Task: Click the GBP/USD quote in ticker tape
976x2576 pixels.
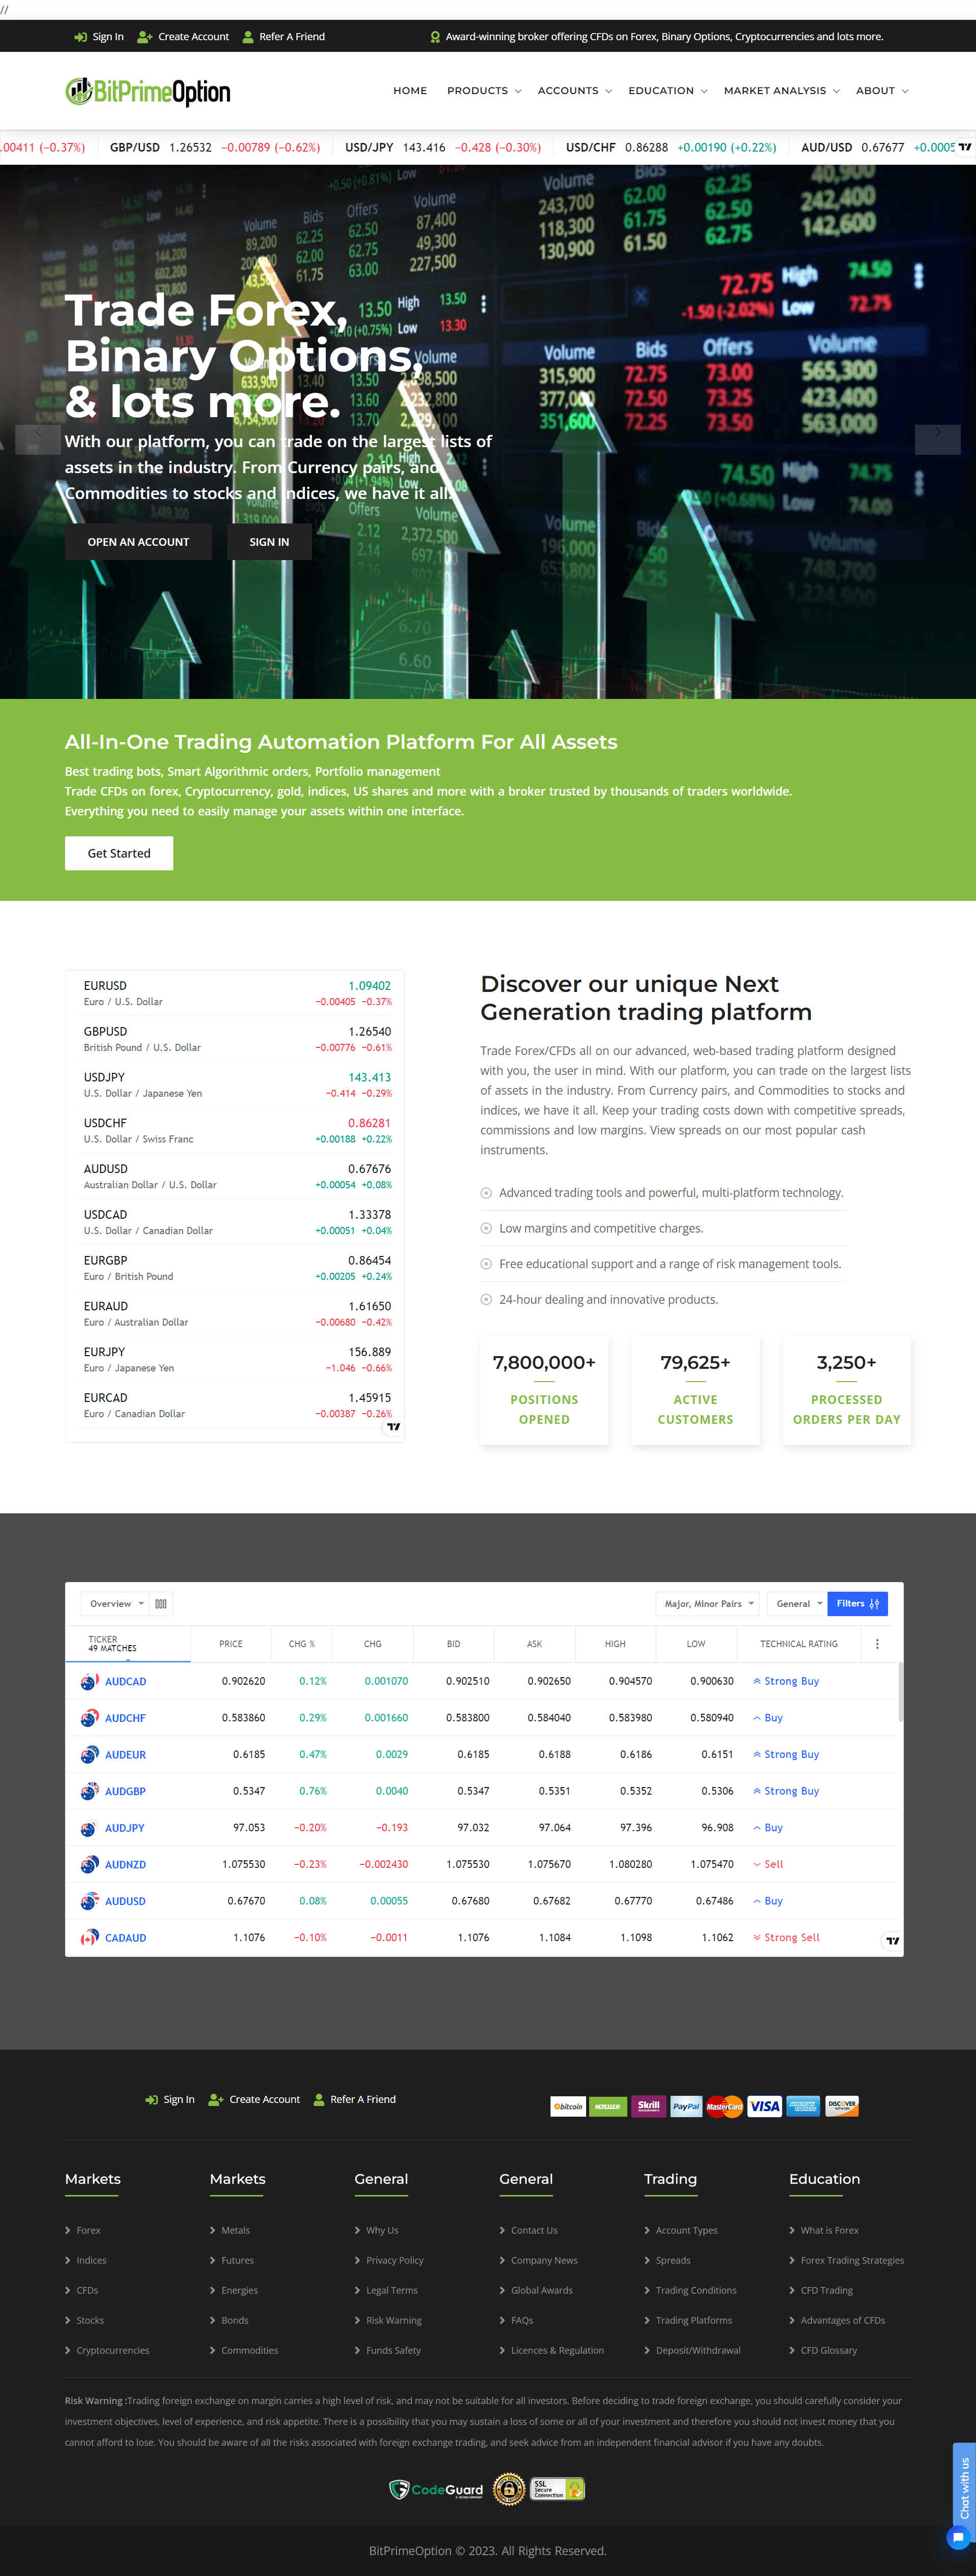Action: pos(215,147)
